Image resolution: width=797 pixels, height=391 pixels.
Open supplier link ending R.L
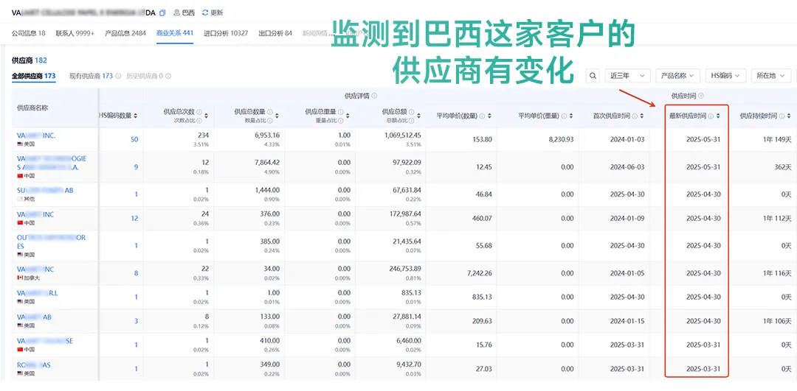click(x=37, y=292)
